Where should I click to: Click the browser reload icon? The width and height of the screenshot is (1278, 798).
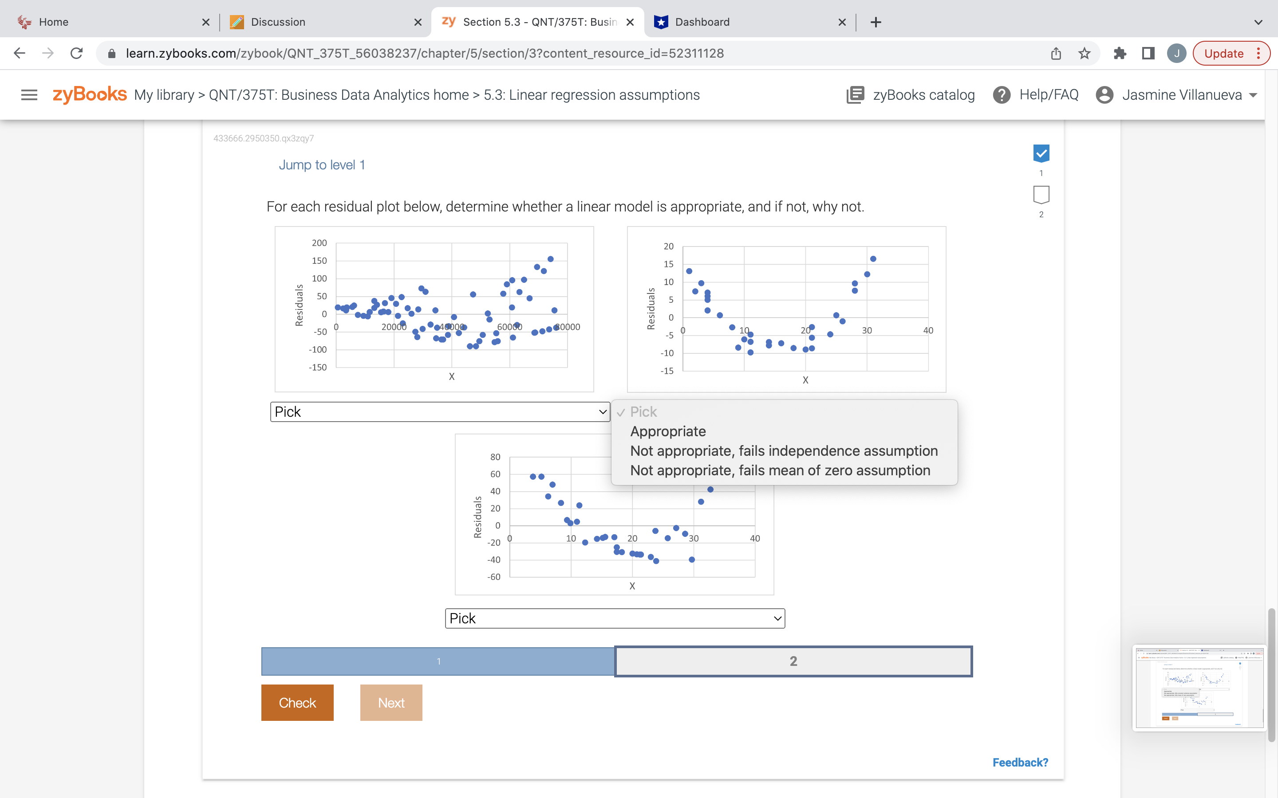[77, 53]
